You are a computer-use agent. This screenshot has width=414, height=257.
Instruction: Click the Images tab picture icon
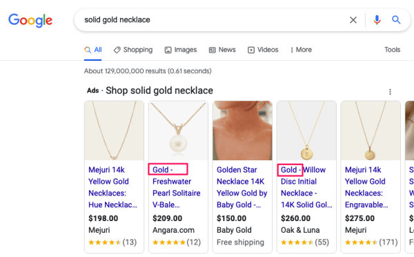[x=168, y=50]
